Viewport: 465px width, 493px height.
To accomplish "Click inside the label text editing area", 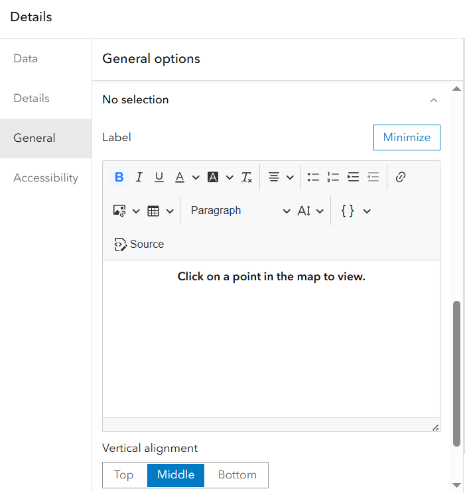I will click(x=271, y=338).
